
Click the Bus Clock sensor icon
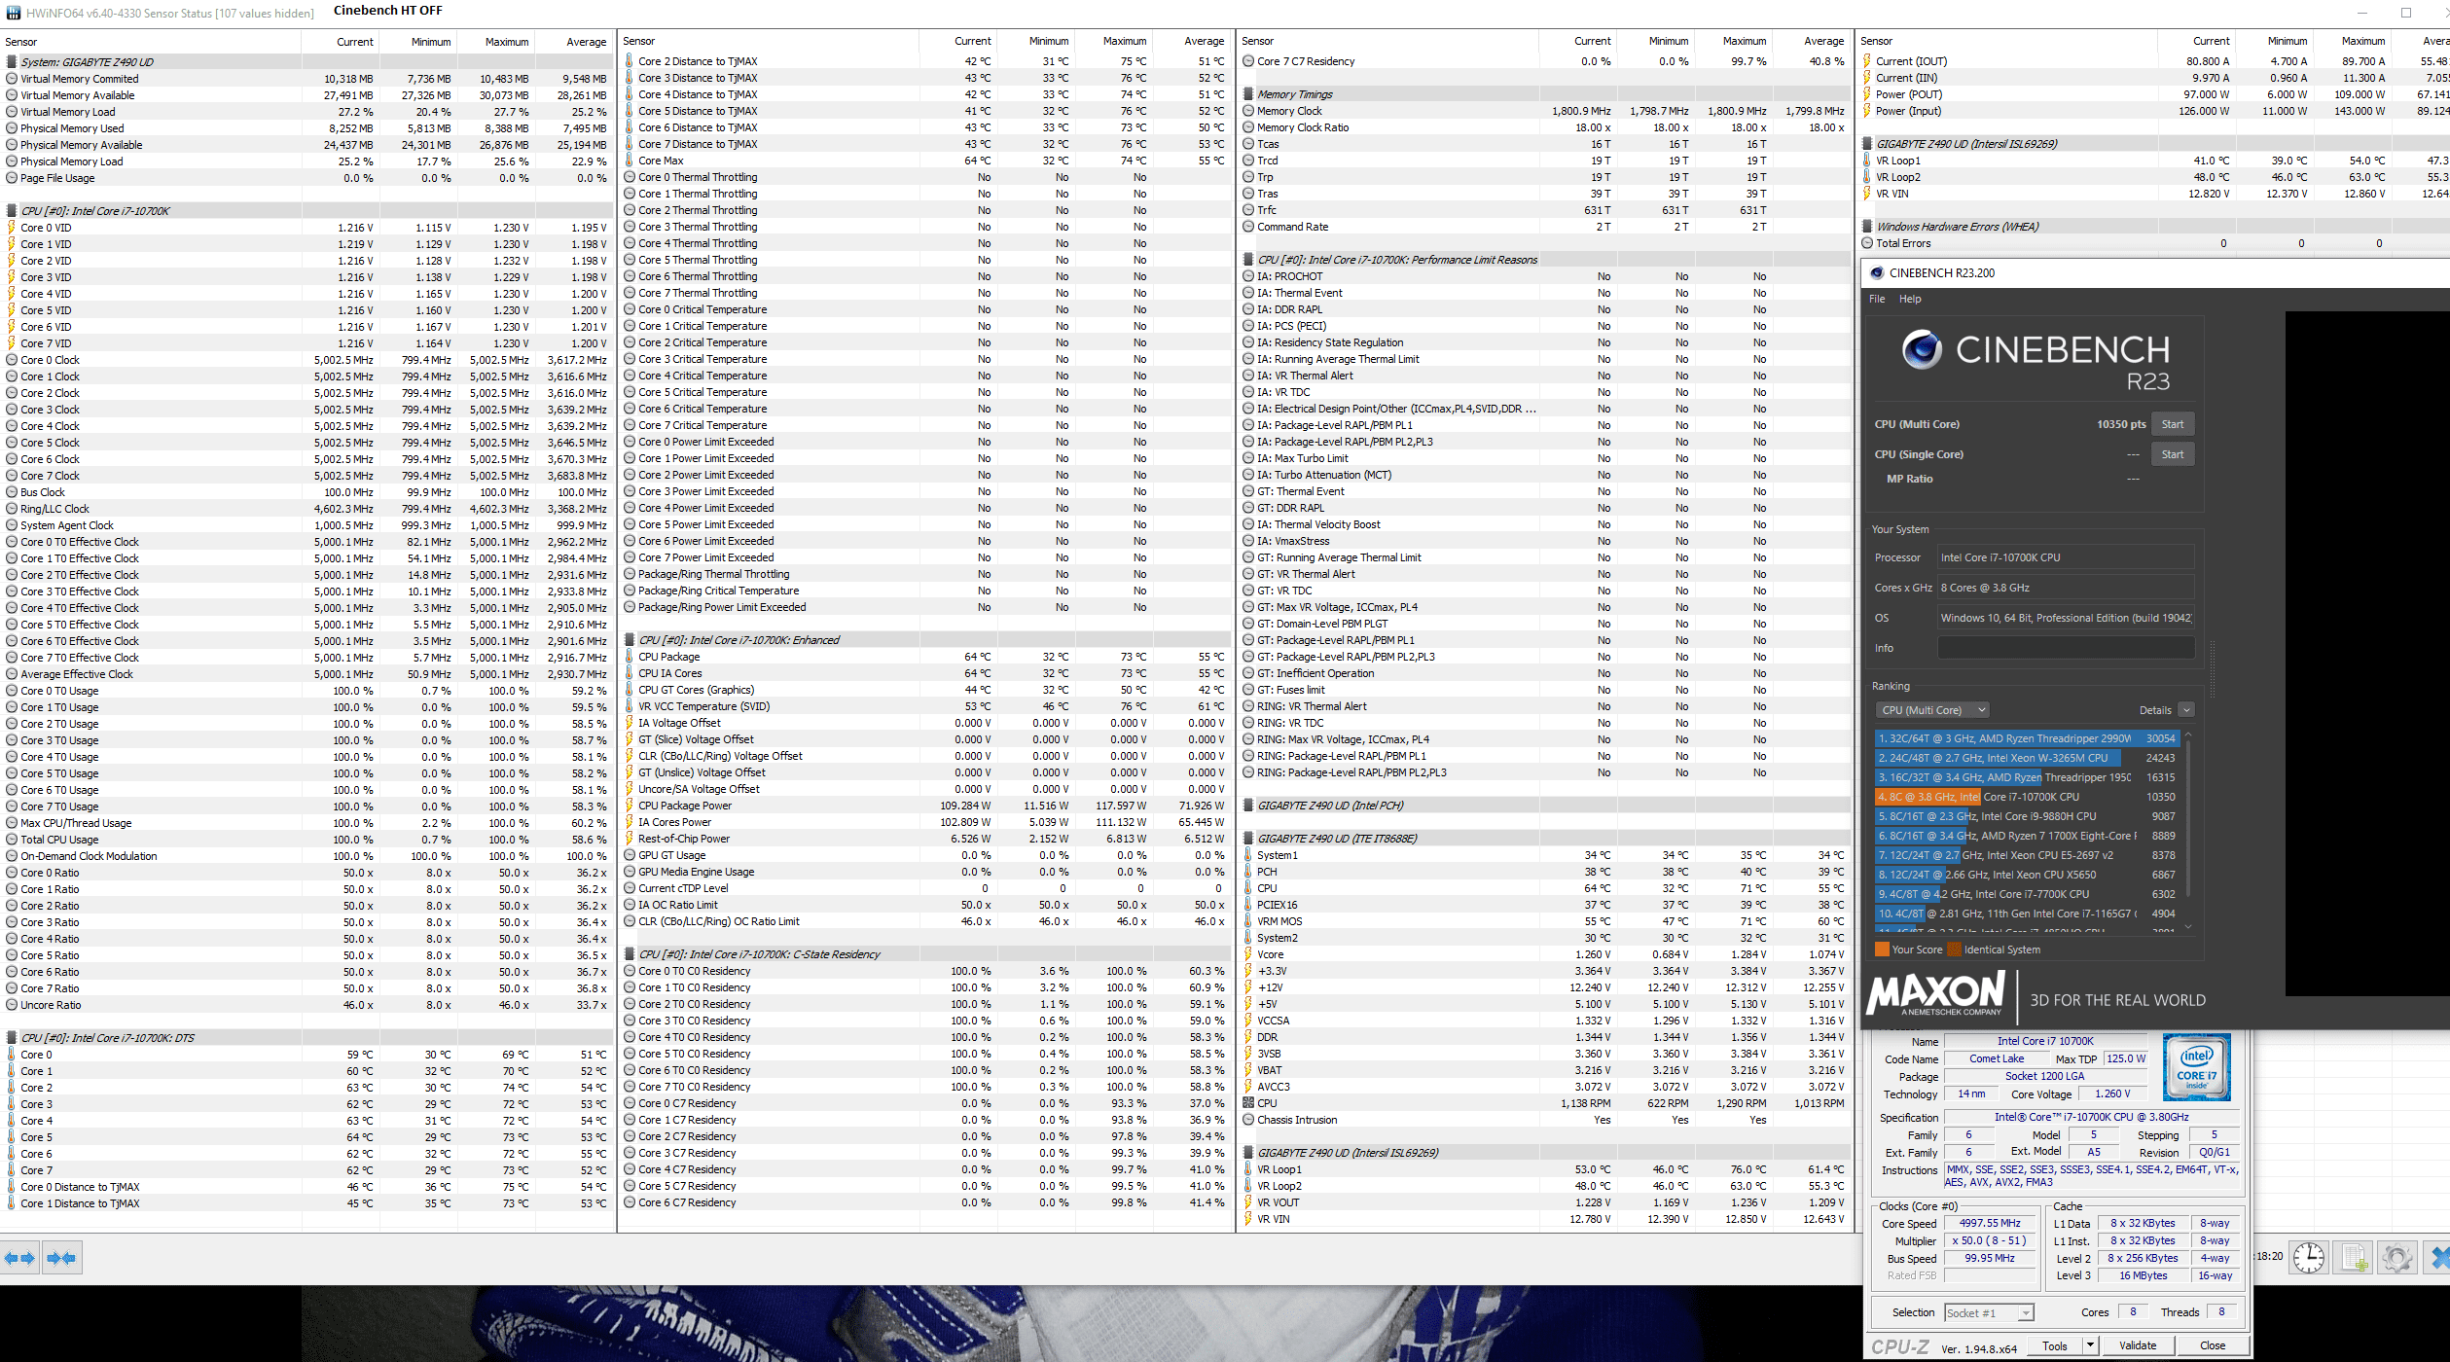pyautogui.click(x=12, y=492)
